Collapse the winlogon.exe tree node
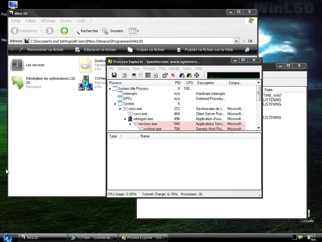Viewport: 322px width, 242px height. [125, 119]
